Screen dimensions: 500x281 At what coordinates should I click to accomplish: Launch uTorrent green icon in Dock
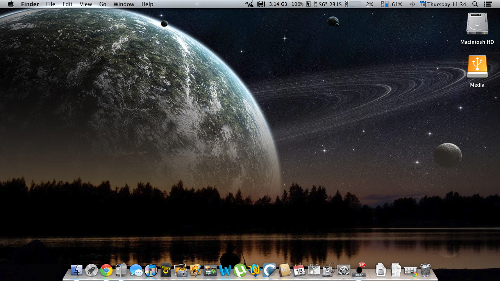click(x=240, y=270)
